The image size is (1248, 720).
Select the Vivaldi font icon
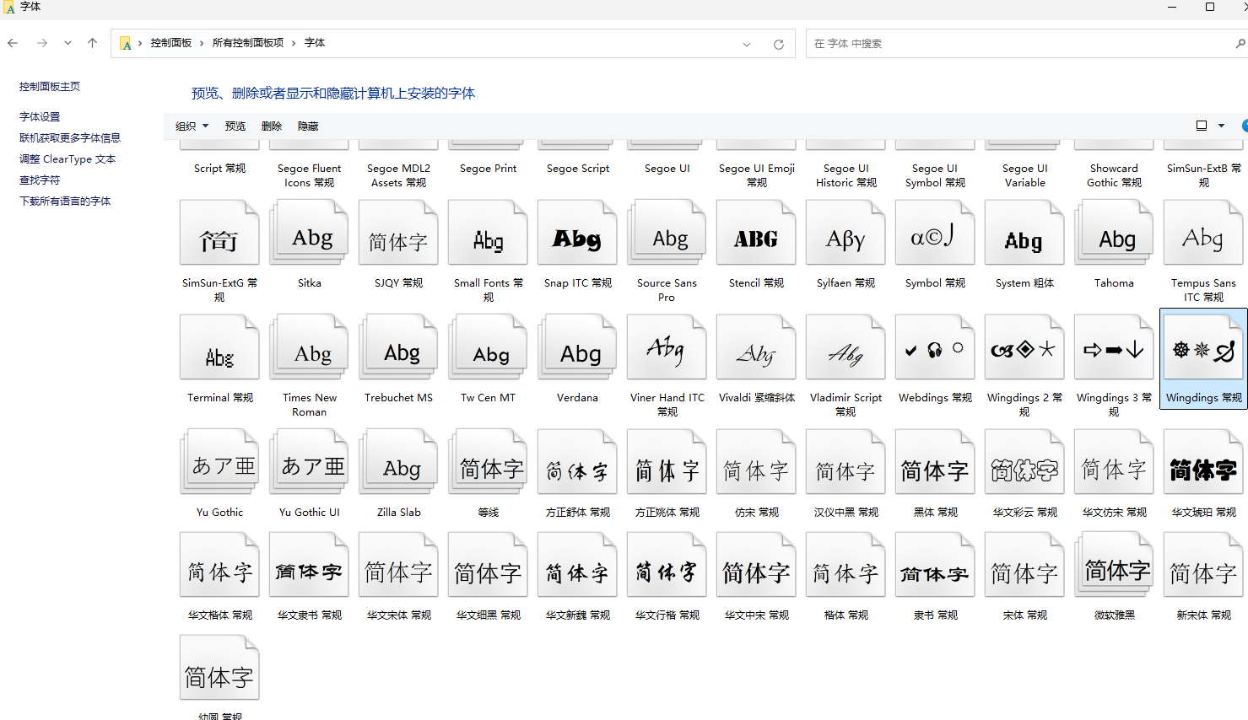756,349
